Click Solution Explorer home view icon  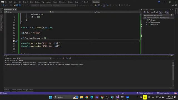click(x=145, y=12)
